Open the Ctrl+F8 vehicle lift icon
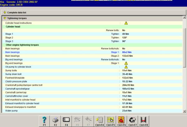Screen dimensions: 187x127 (x=144, y=121)
